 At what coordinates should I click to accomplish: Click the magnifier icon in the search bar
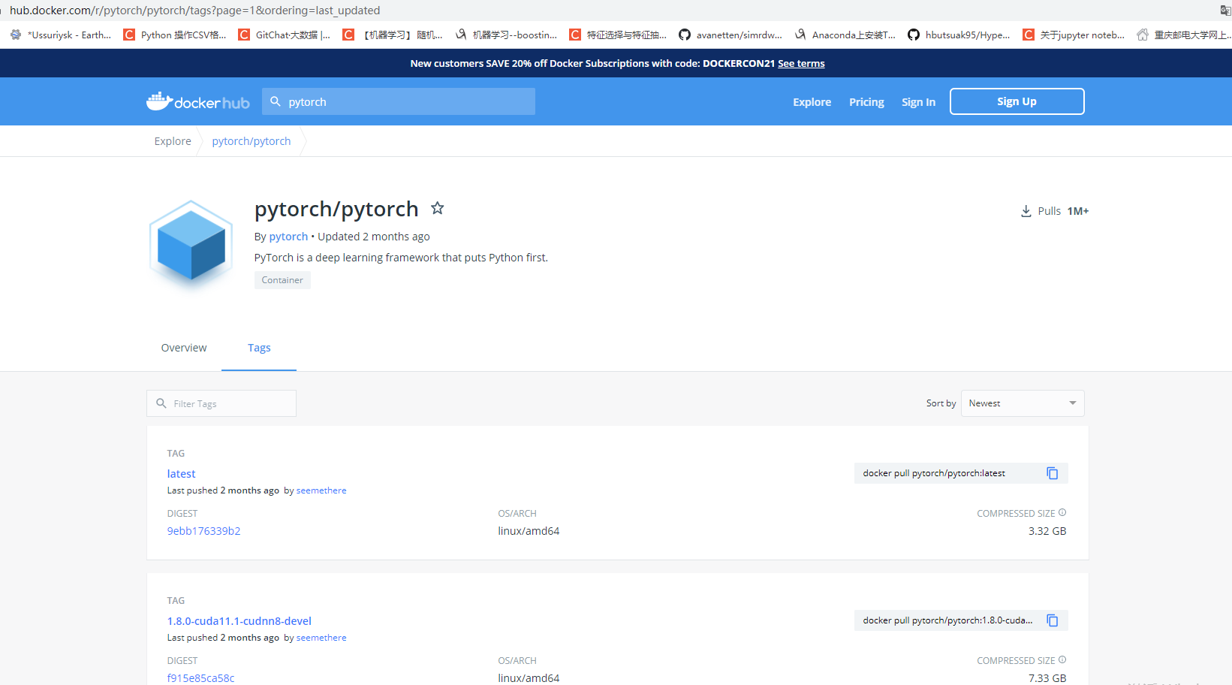click(x=276, y=101)
